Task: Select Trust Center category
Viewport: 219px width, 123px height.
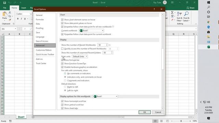Action: pos(41,64)
